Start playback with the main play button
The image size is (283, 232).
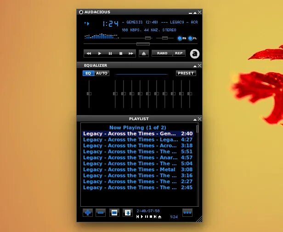pyautogui.click(x=99, y=53)
